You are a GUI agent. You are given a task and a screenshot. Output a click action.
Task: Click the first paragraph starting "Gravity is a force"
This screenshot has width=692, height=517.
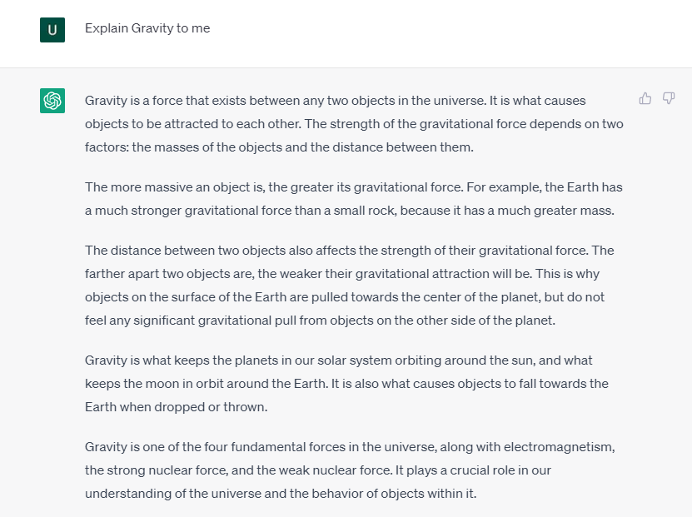(x=354, y=124)
